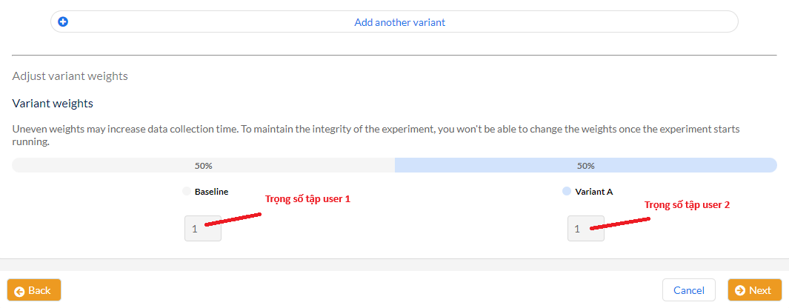789x308 pixels.
Task: Click the Baseline label
Action: [211, 192]
